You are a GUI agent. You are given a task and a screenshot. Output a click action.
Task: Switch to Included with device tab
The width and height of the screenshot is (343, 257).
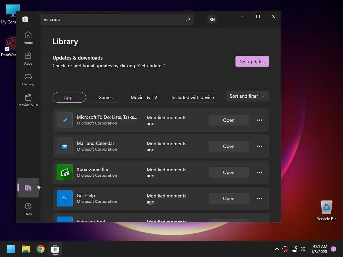tap(193, 97)
